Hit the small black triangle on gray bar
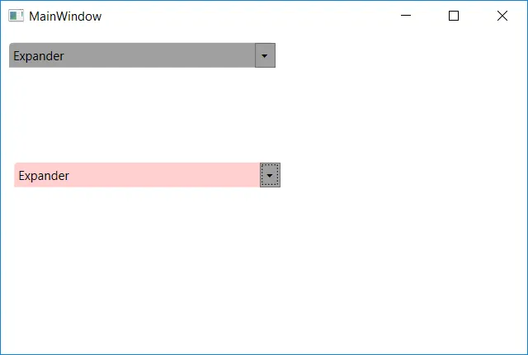 265,56
